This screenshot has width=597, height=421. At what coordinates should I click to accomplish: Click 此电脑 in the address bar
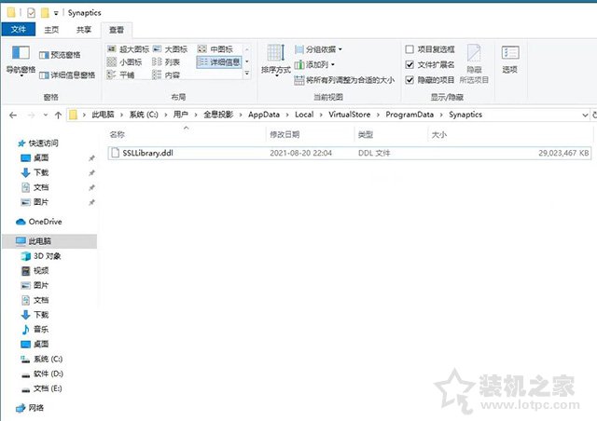(x=103, y=115)
